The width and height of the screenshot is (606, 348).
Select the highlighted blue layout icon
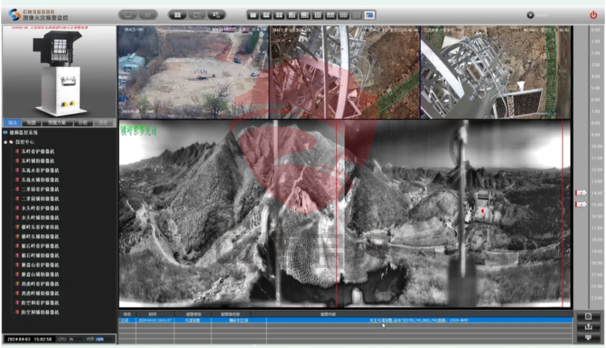click(370, 15)
